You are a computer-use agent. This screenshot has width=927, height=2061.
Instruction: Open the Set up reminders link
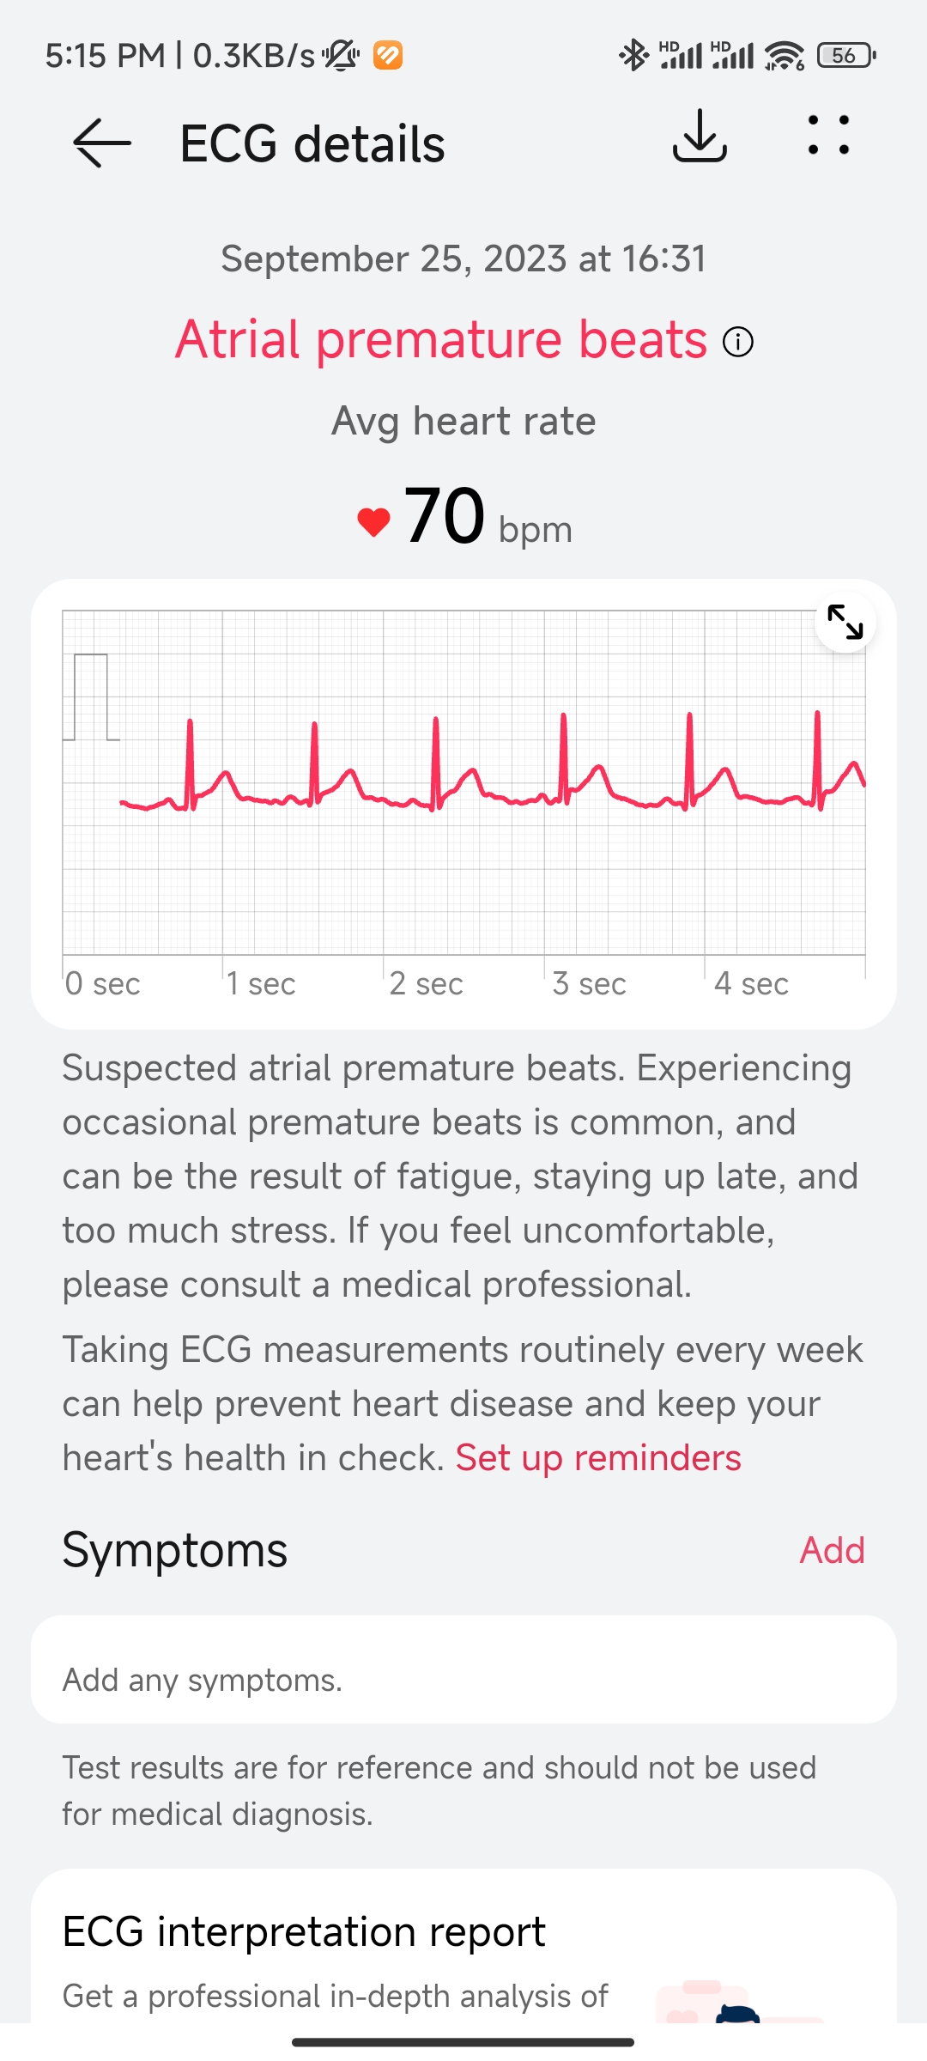click(598, 1458)
